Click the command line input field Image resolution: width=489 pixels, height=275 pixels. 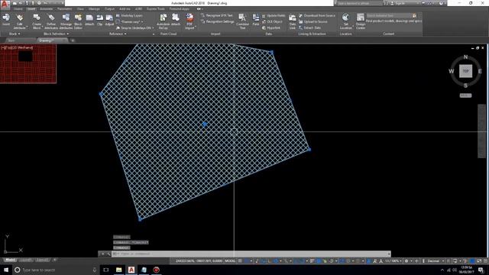pos(251,254)
